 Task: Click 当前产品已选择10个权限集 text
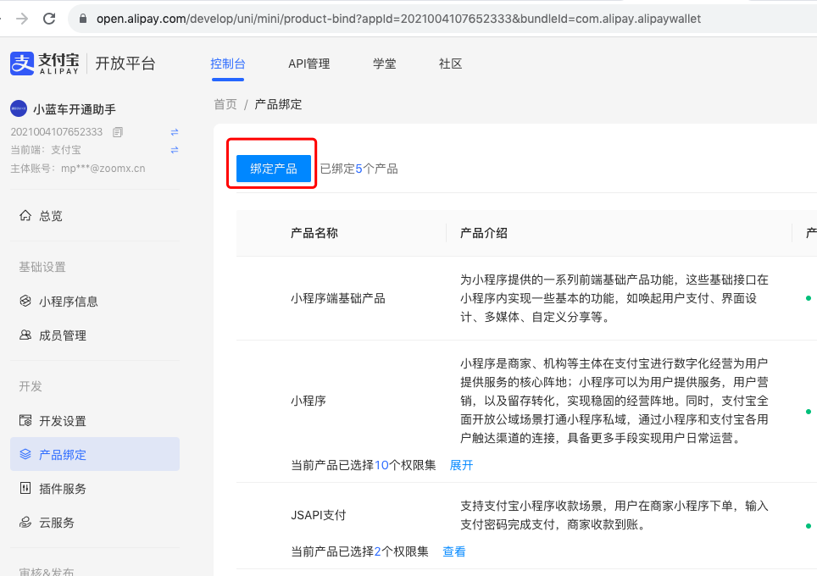click(x=364, y=465)
